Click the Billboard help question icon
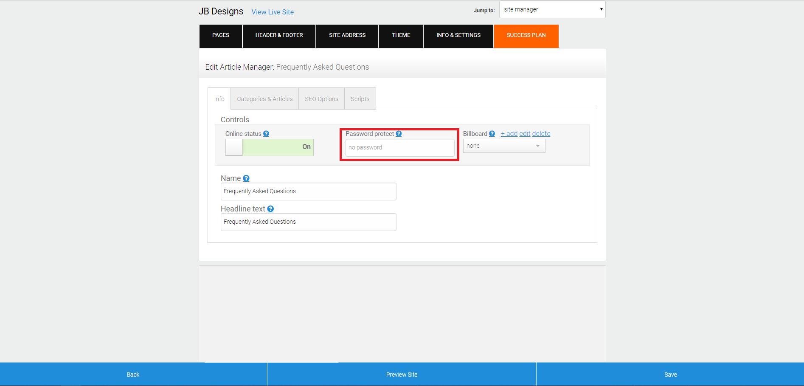This screenshot has width=804, height=386. click(492, 134)
